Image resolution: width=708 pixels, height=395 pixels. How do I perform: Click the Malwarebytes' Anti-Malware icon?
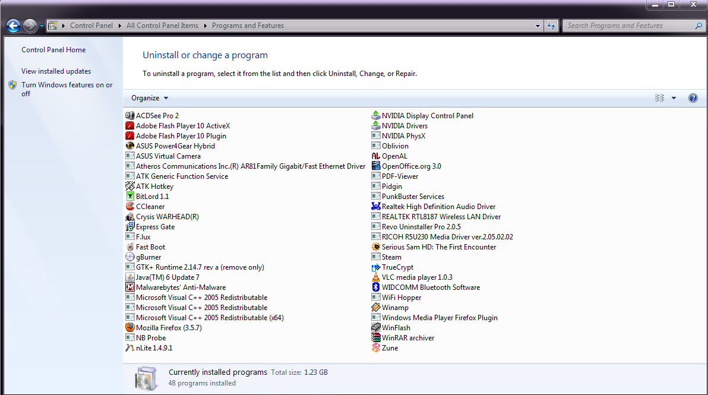click(130, 287)
